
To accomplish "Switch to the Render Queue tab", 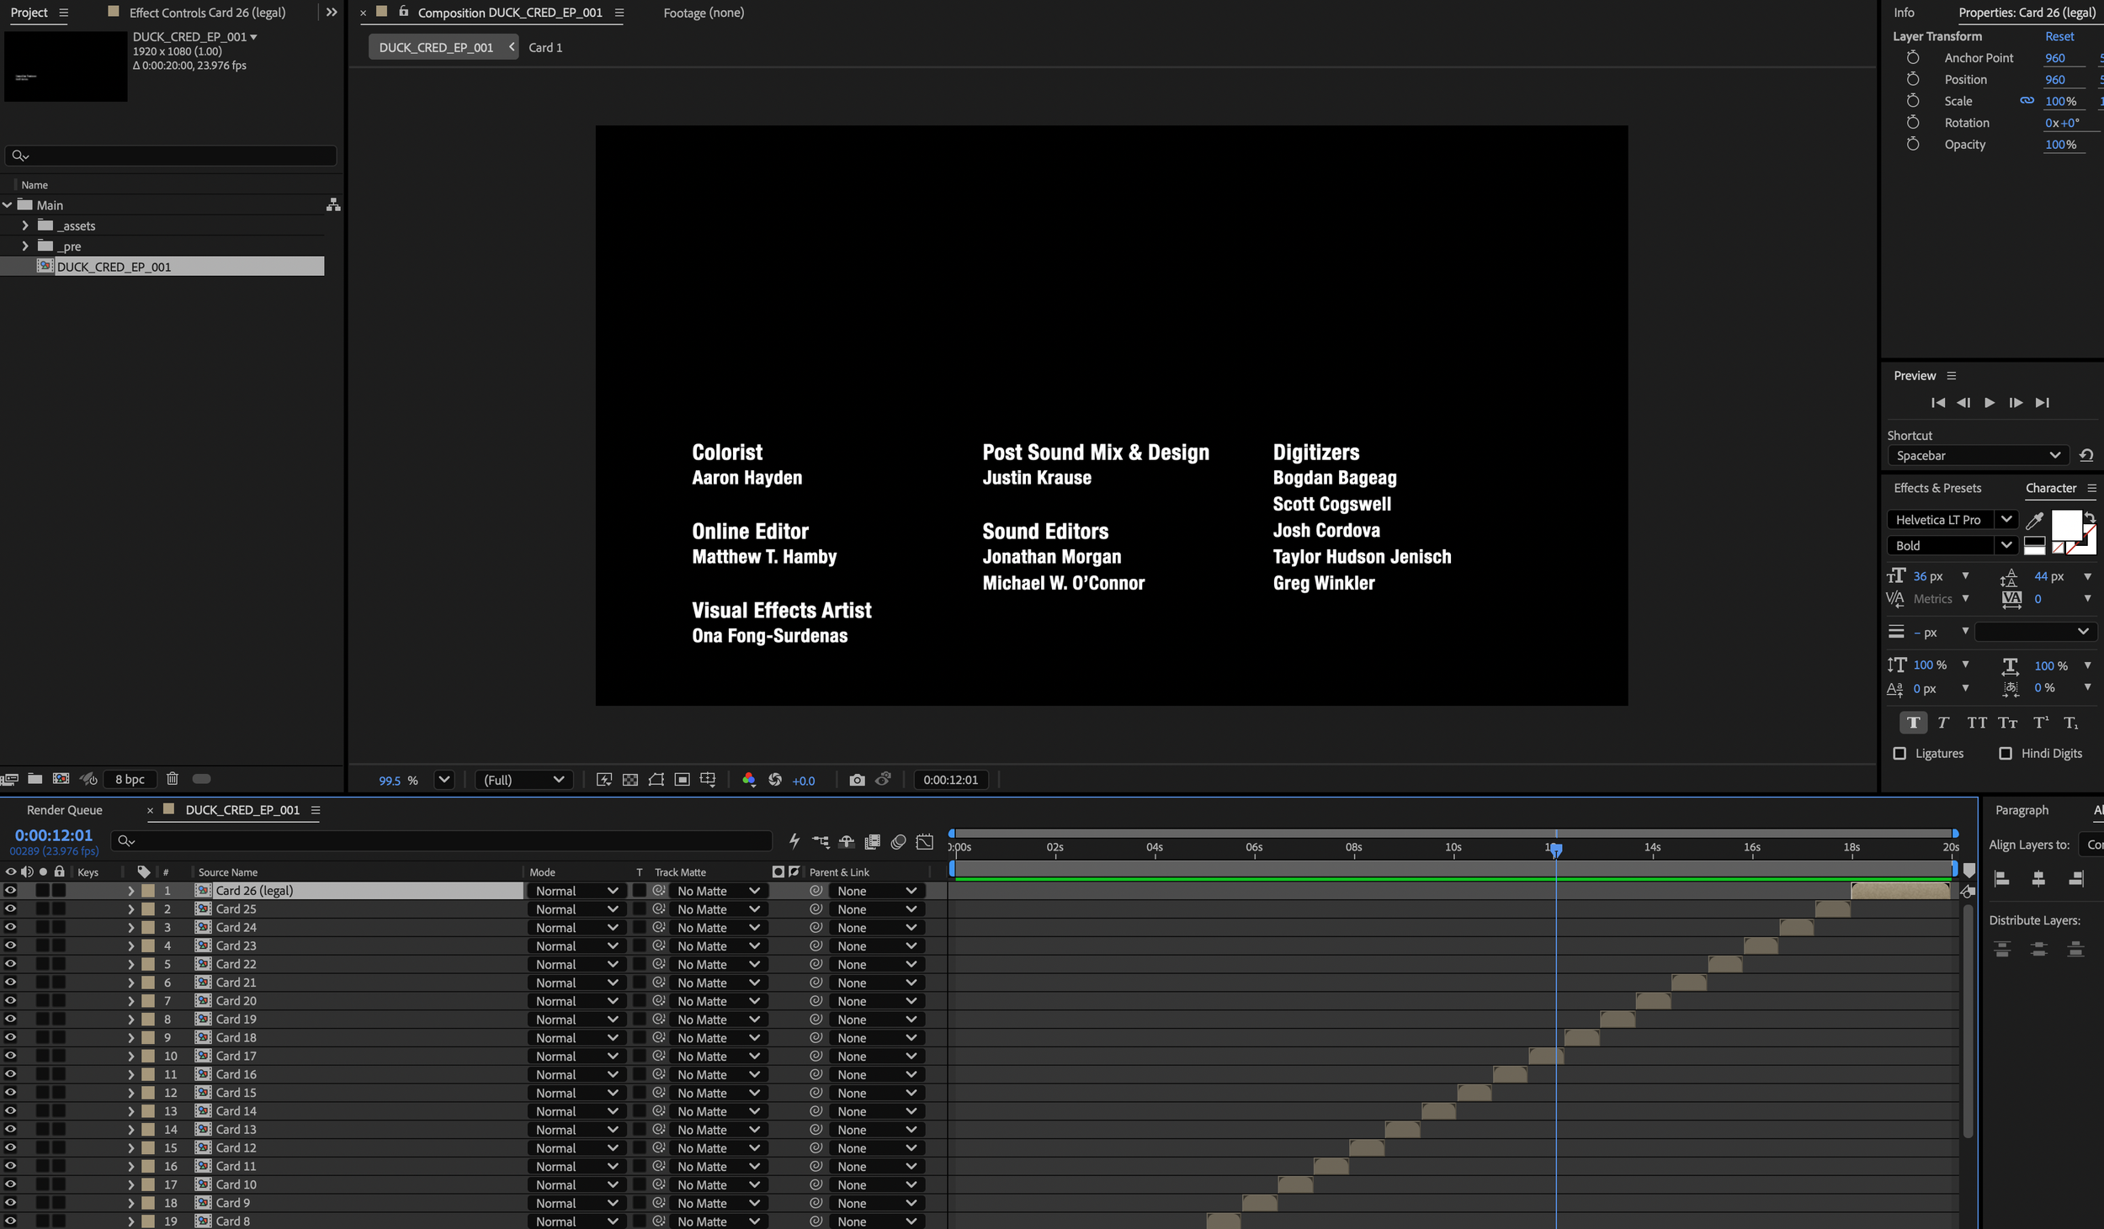I will tap(65, 810).
